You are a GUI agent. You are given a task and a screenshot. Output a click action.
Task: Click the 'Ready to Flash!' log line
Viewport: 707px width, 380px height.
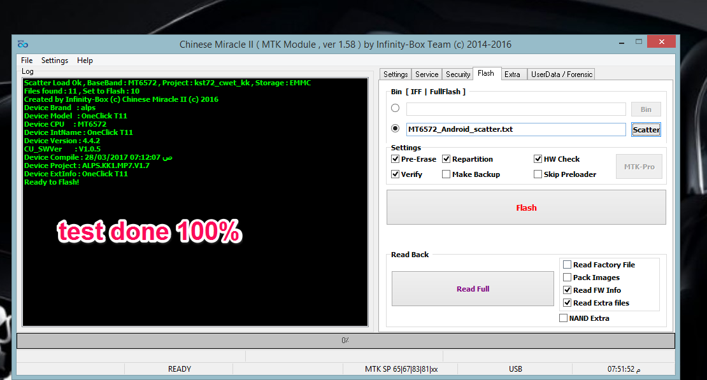52,182
